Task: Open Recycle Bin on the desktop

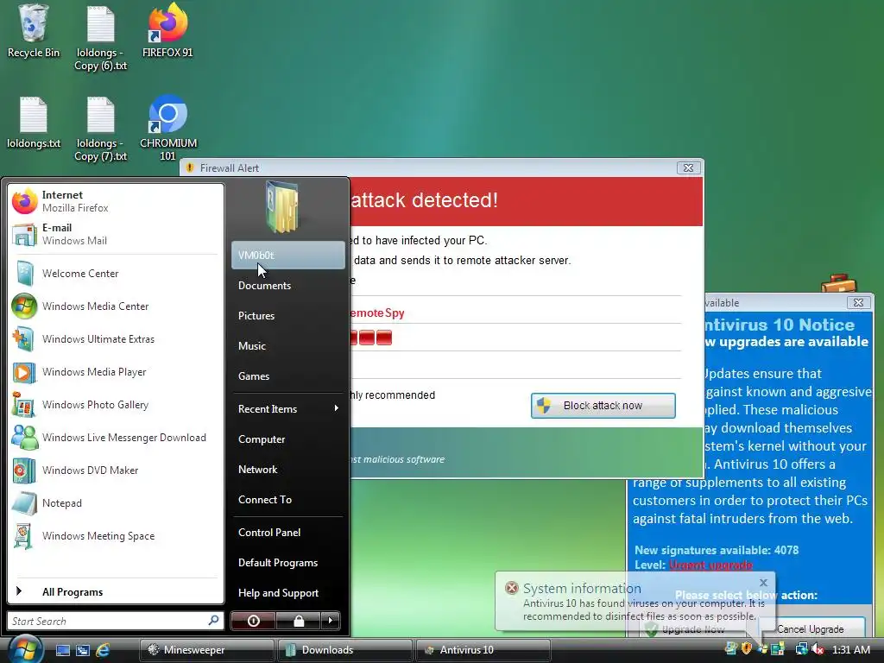Action: 34,31
